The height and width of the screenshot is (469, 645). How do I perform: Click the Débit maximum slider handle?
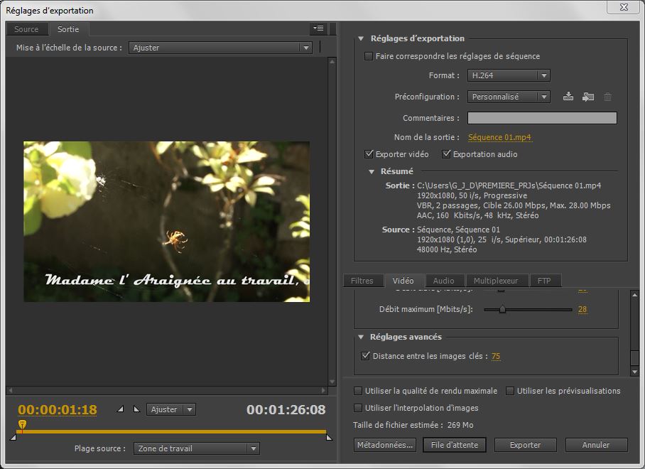click(x=502, y=309)
